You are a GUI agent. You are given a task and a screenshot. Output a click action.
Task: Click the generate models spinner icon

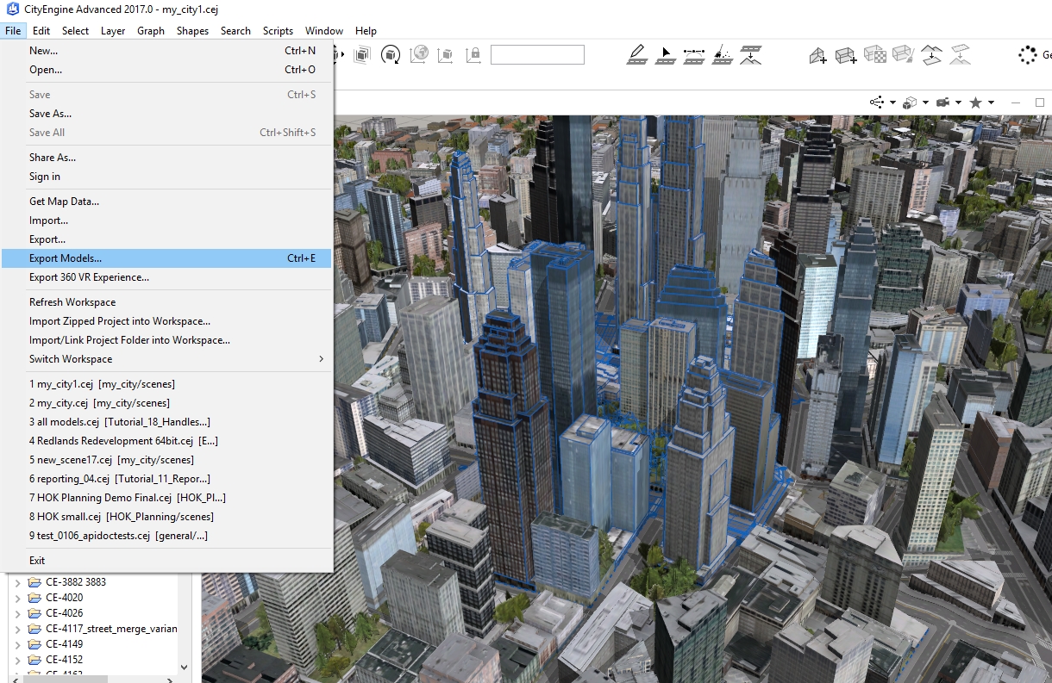tap(1027, 55)
